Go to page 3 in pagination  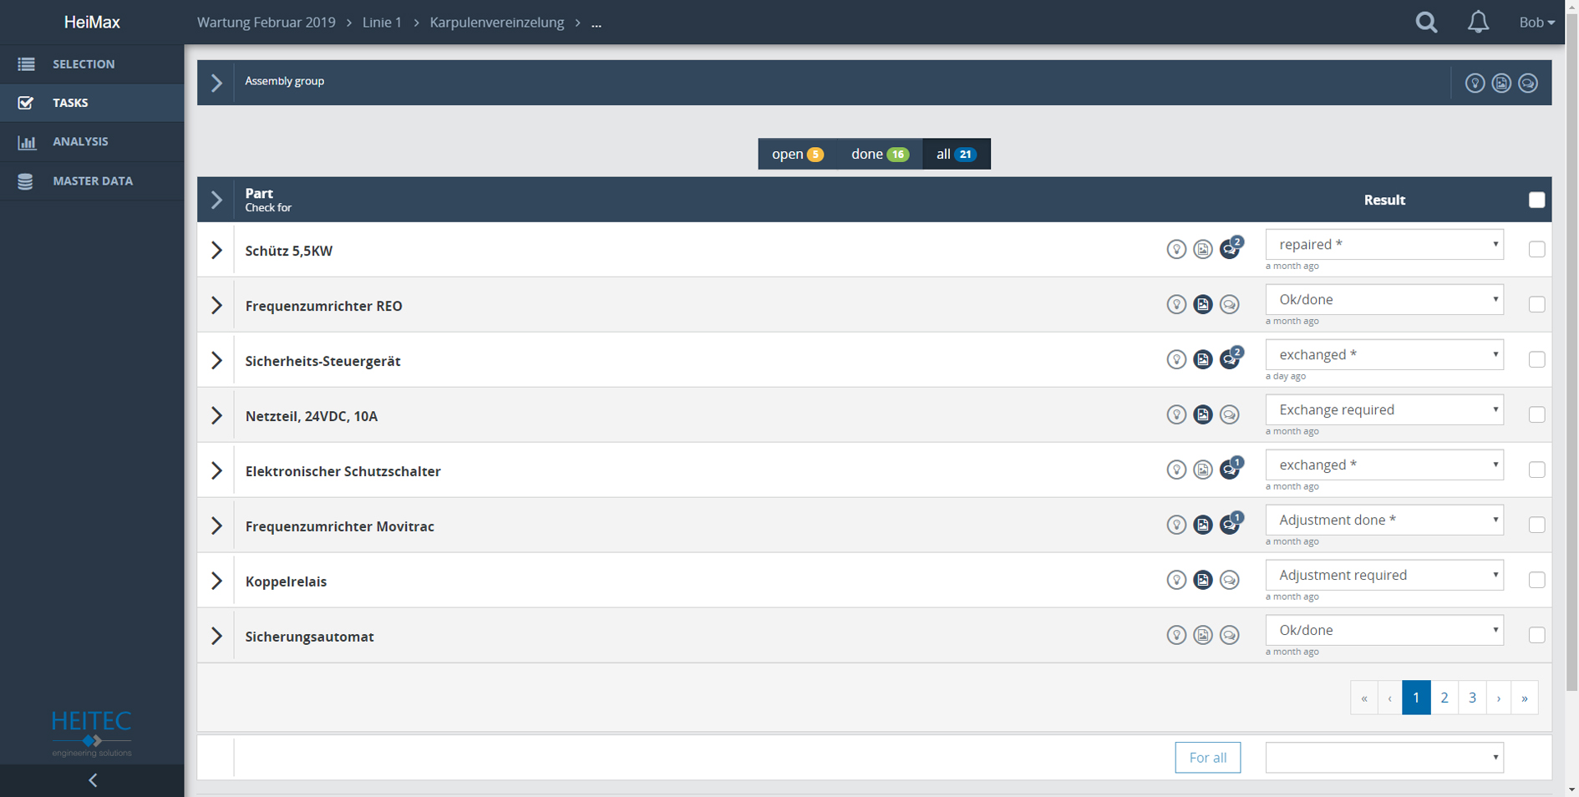(x=1472, y=697)
